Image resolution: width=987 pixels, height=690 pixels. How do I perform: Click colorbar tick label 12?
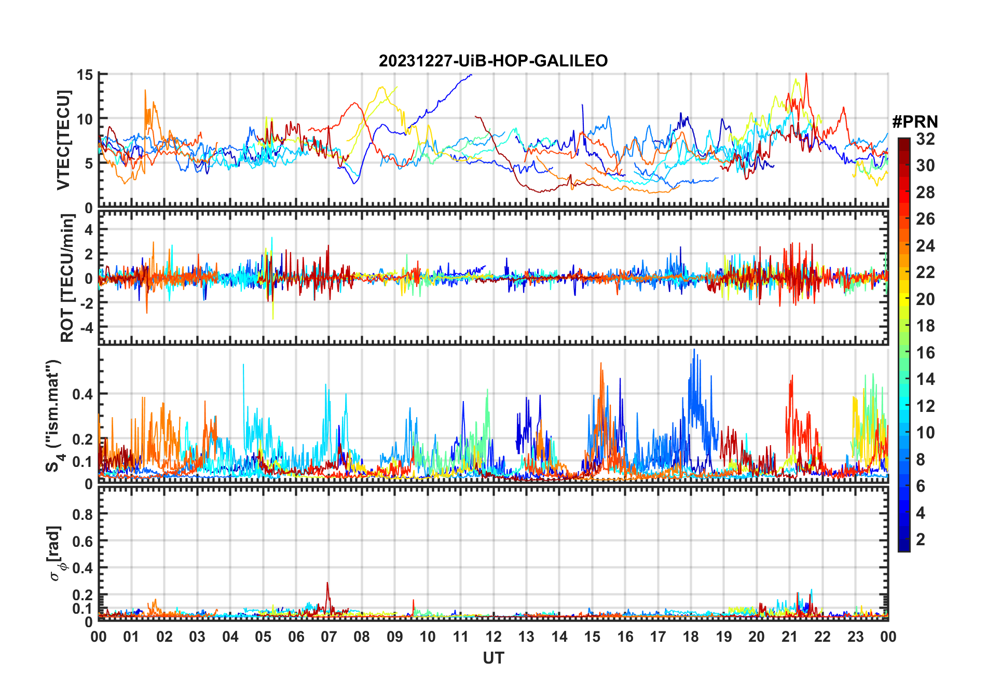pos(925,406)
